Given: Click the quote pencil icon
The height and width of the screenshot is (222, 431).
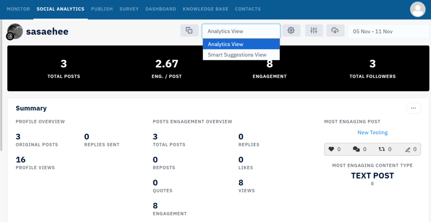Looking at the screenshot, I should point(407,149).
